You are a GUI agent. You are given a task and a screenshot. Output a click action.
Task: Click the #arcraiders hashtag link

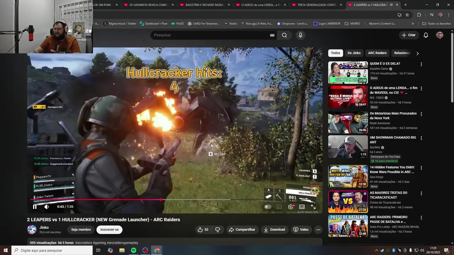tap(84, 243)
